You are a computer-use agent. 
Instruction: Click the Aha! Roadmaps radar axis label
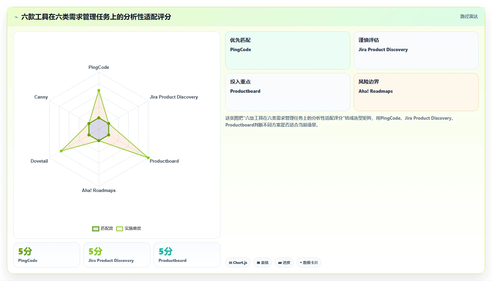[x=99, y=191]
